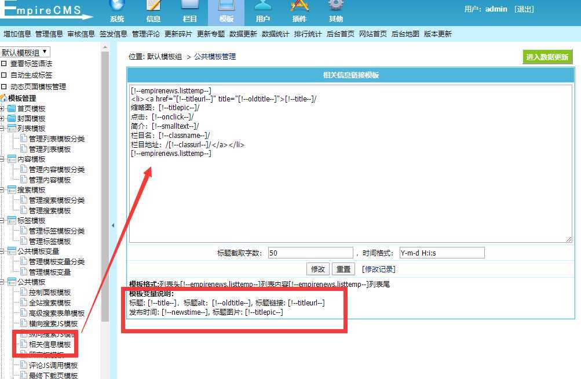The height and width of the screenshot is (379, 581).
Task: Open 增加信息 in the shortcut bar
Action: click(17, 34)
